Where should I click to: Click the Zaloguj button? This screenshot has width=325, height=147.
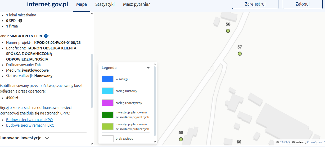coord(303,4)
